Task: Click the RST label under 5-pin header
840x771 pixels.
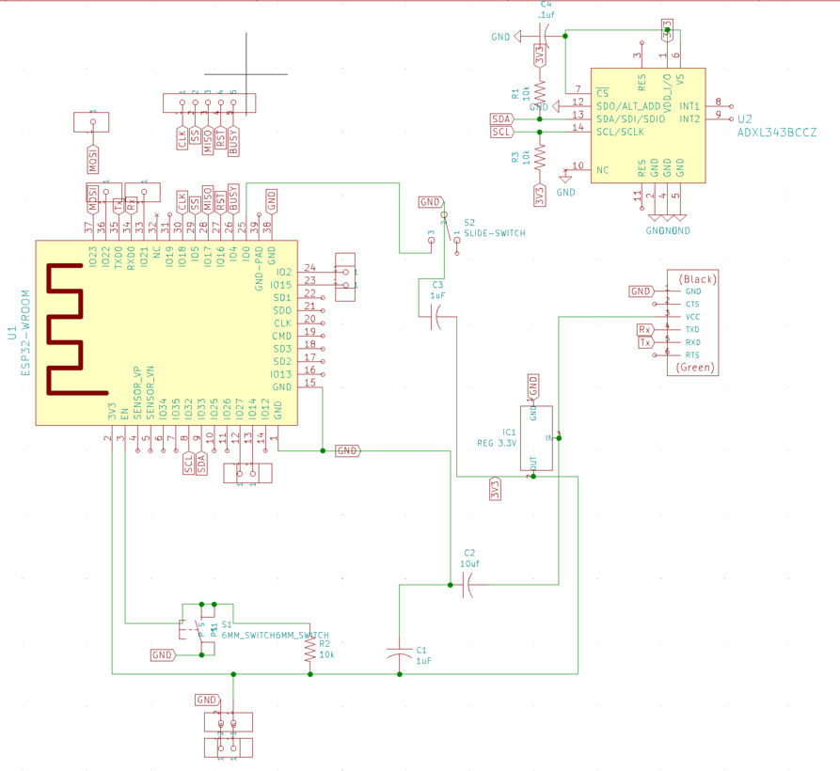Action: [220, 139]
